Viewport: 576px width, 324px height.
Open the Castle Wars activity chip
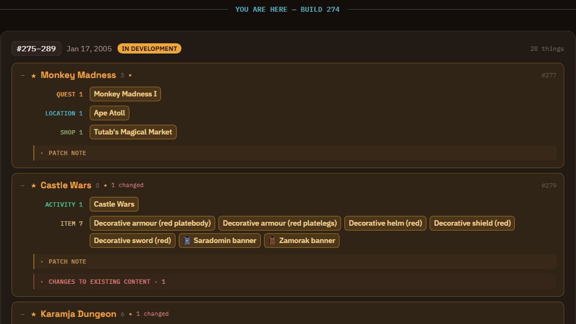click(114, 204)
